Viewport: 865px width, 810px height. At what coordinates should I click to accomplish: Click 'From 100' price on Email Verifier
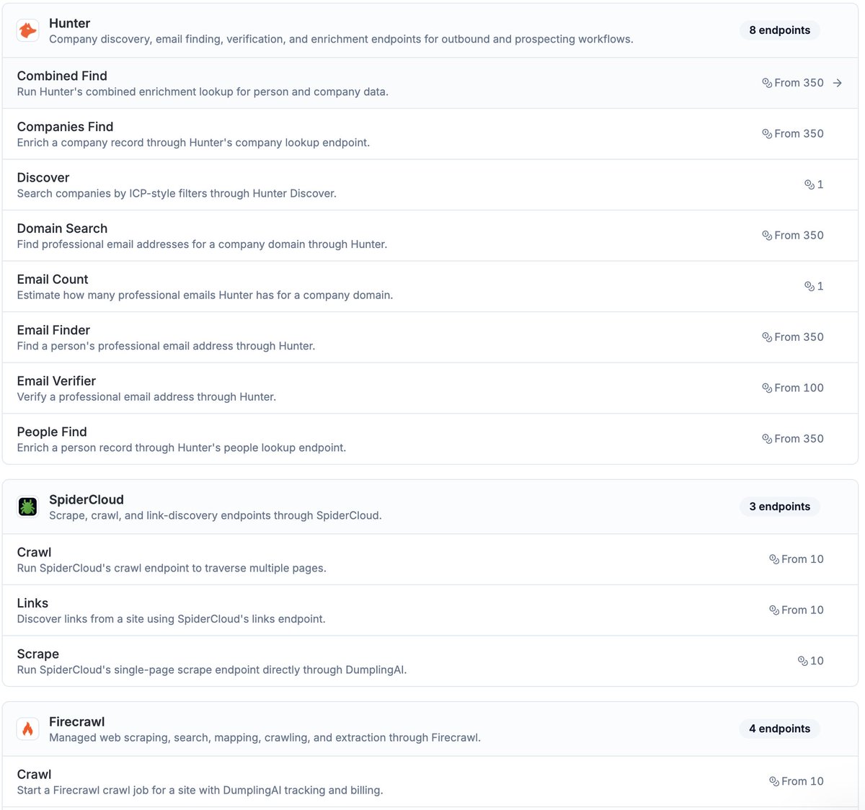[x=799, y=388]
